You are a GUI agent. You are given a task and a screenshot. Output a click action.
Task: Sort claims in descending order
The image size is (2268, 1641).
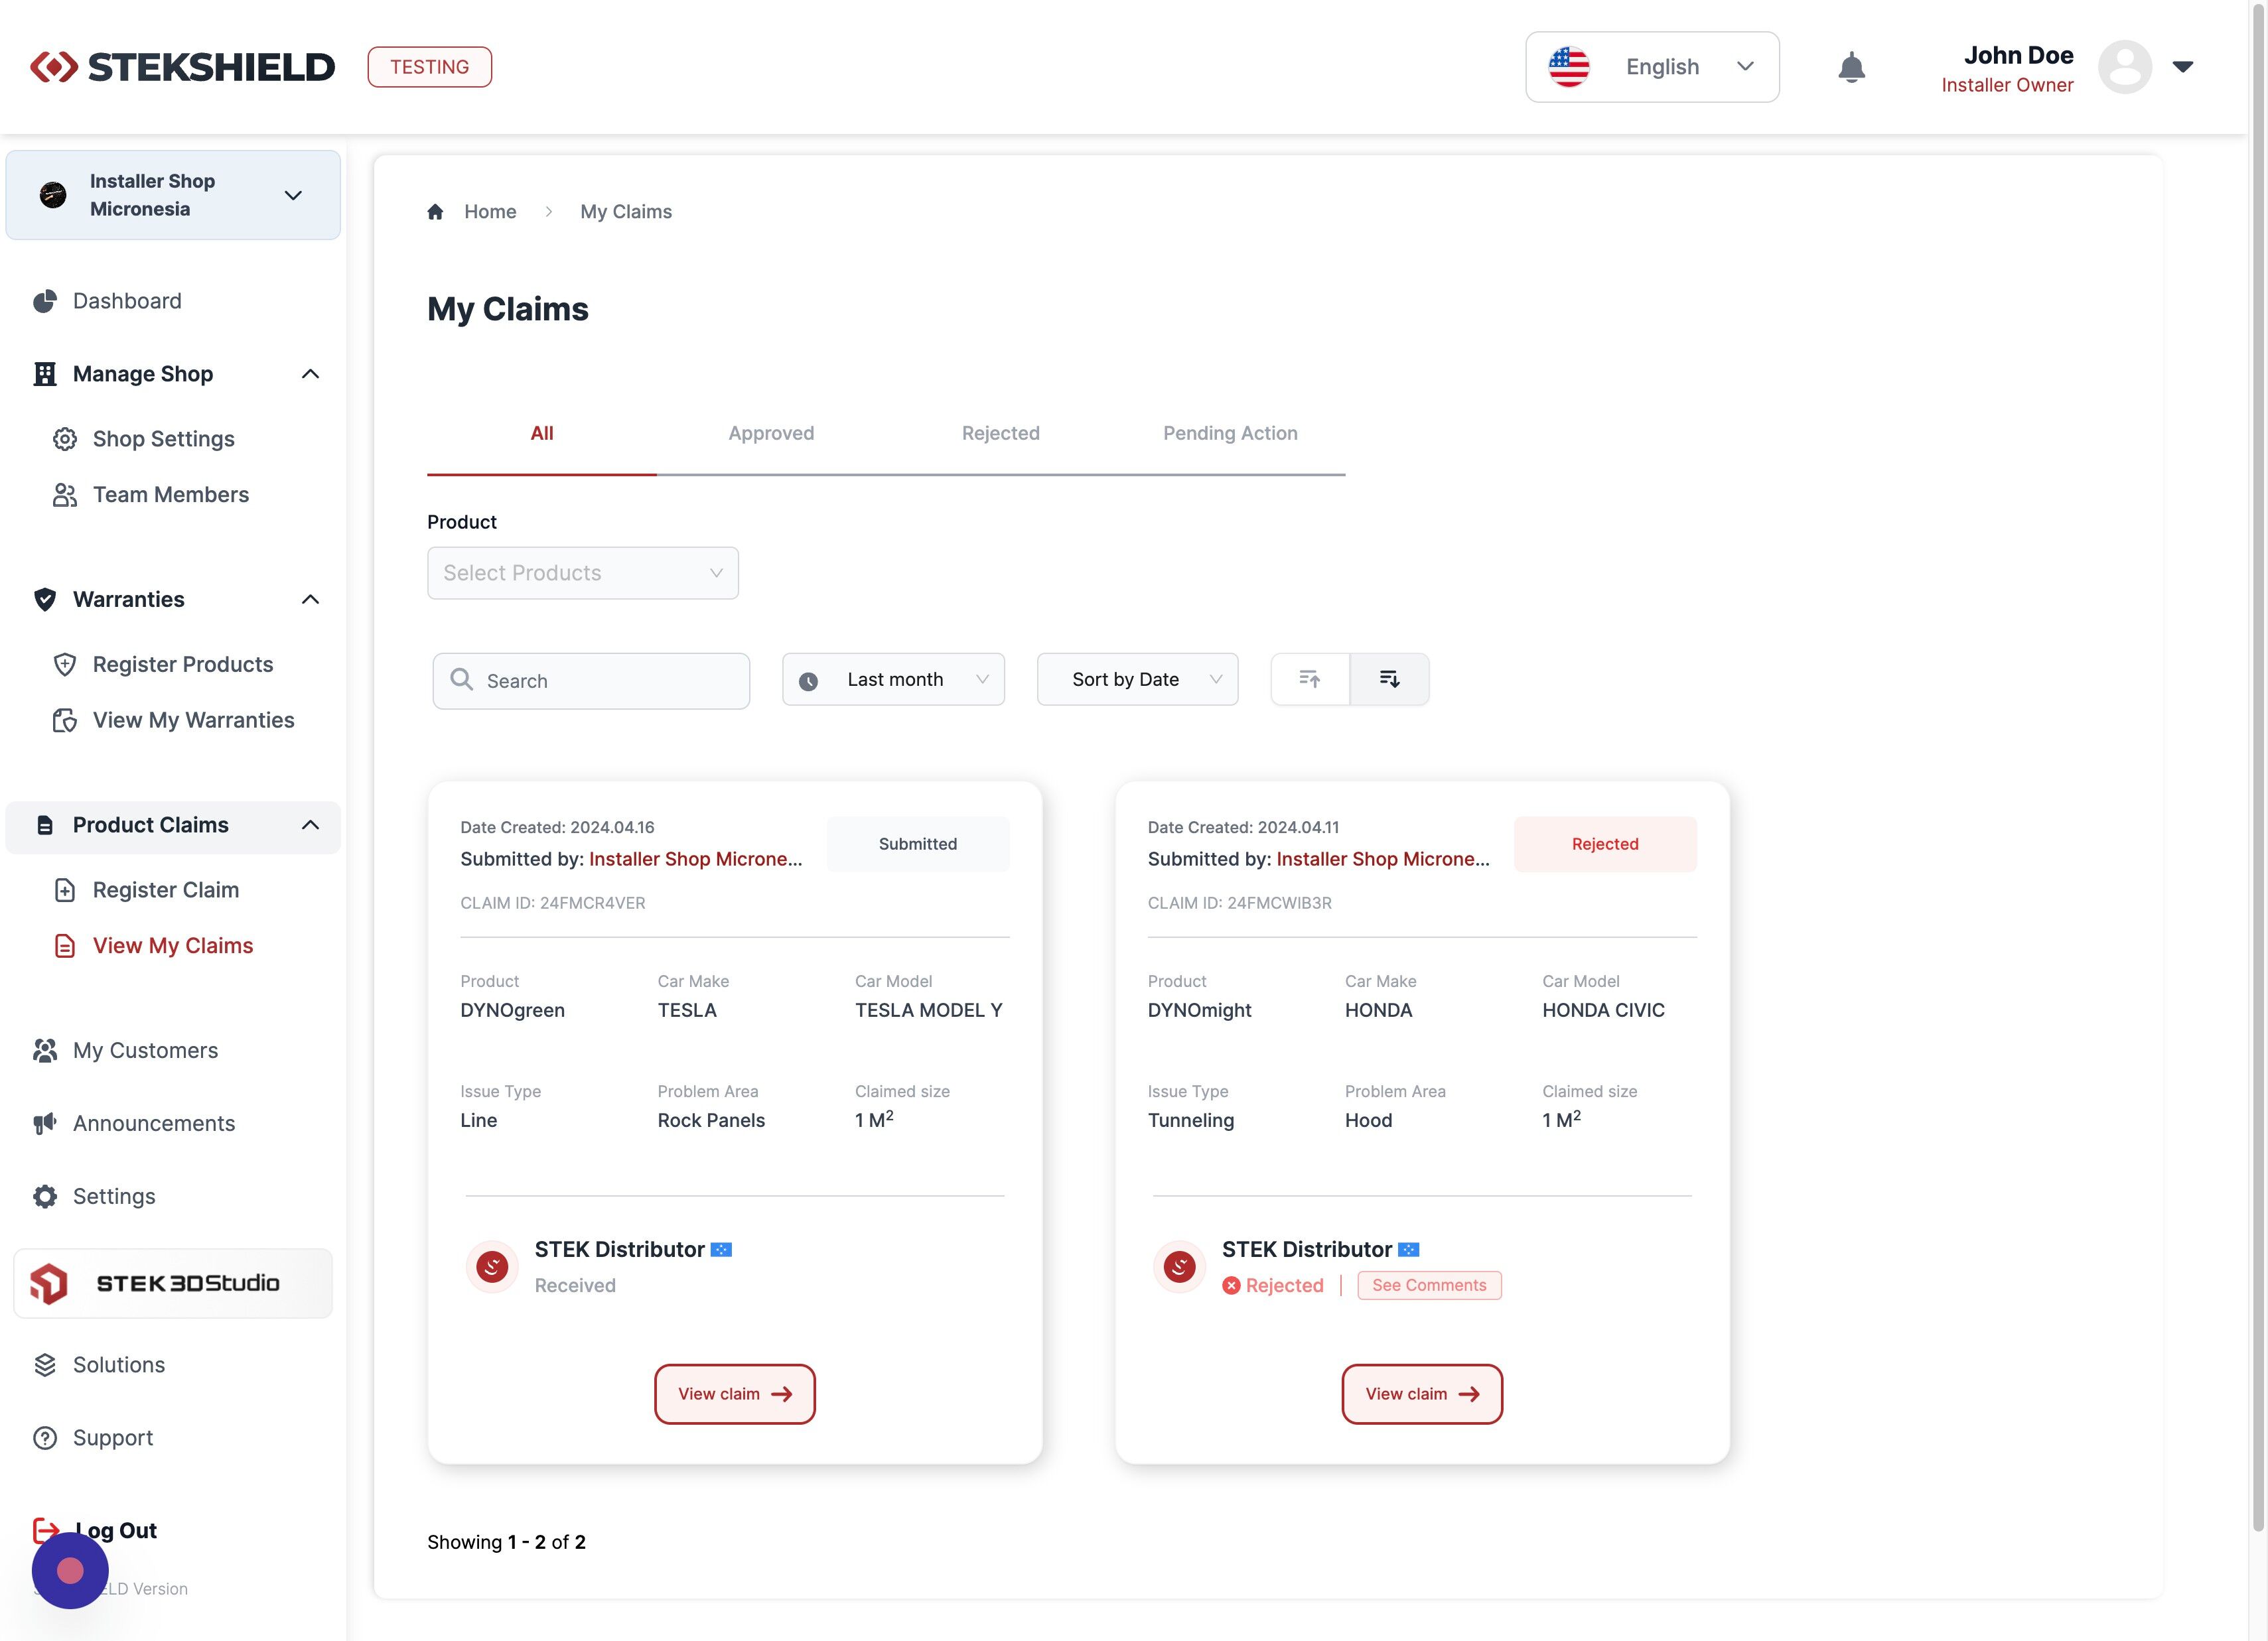[x=1389, y=680]
